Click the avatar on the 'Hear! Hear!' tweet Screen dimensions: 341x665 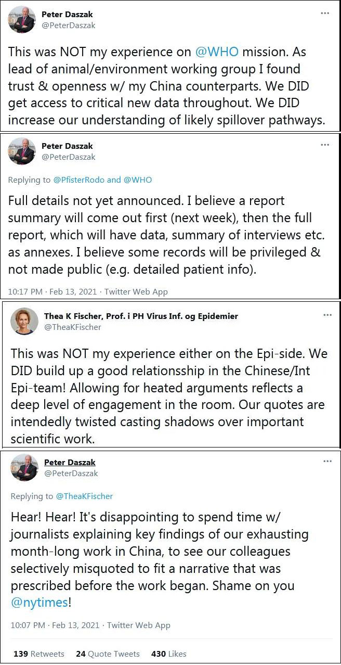click(x=24, y=468)
